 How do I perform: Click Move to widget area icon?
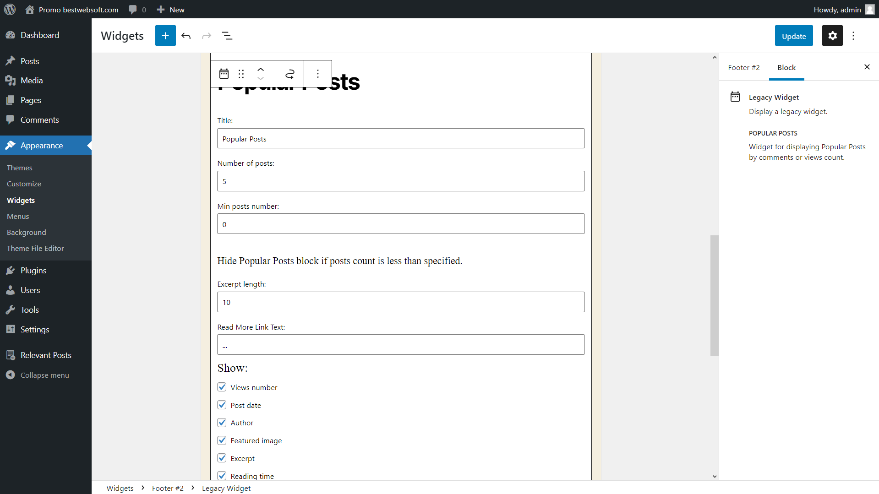click(x=290, y=74)
